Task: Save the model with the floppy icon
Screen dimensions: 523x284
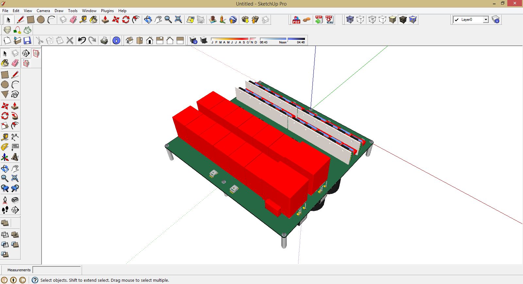Action: [x=27, y=40]
